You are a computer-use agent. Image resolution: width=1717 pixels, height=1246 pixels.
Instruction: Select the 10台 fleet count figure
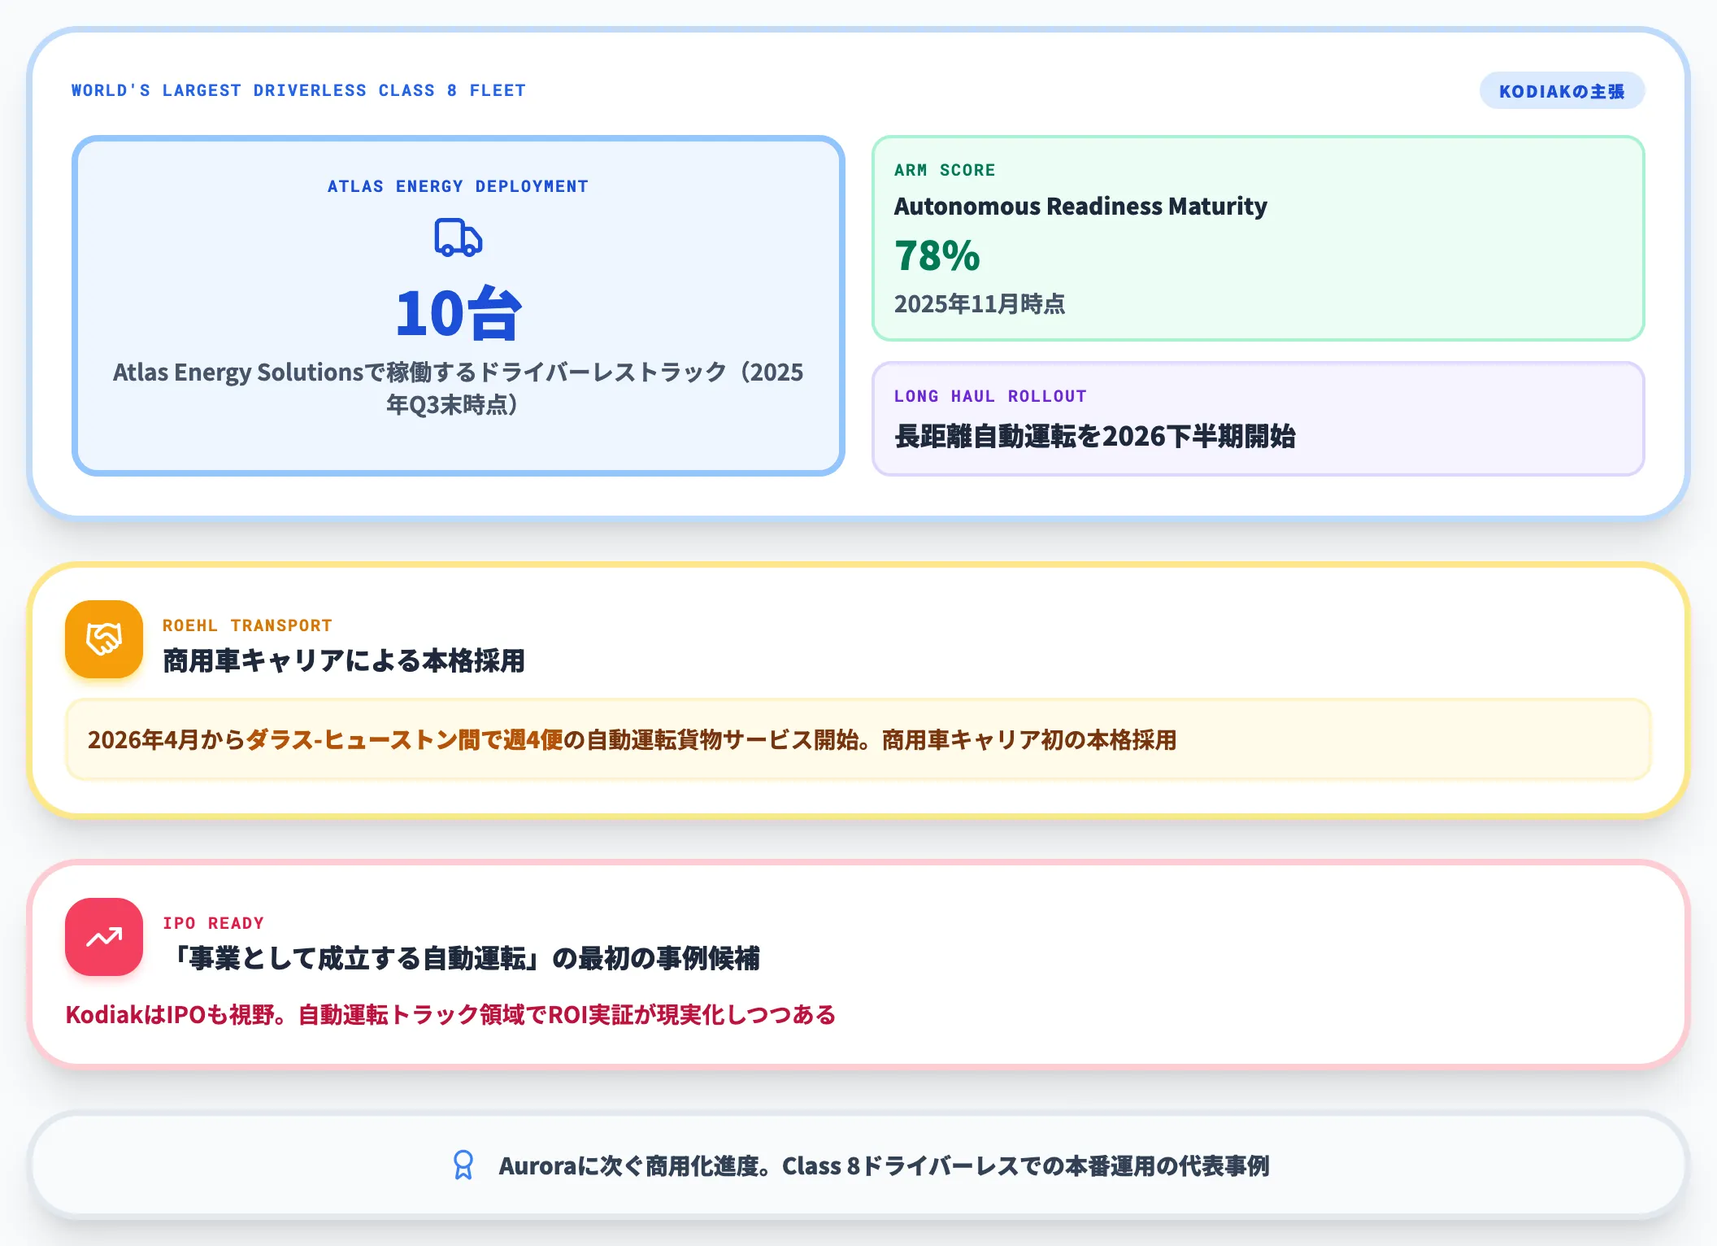(x=459, y=313)
